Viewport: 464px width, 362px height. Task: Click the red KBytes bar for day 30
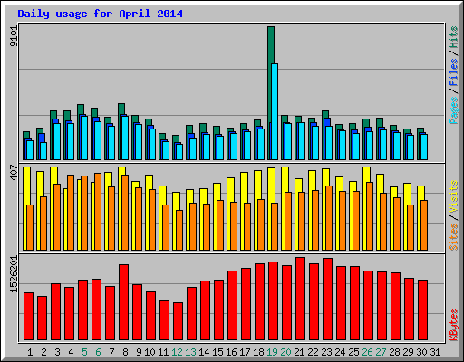tap(422, 310)
